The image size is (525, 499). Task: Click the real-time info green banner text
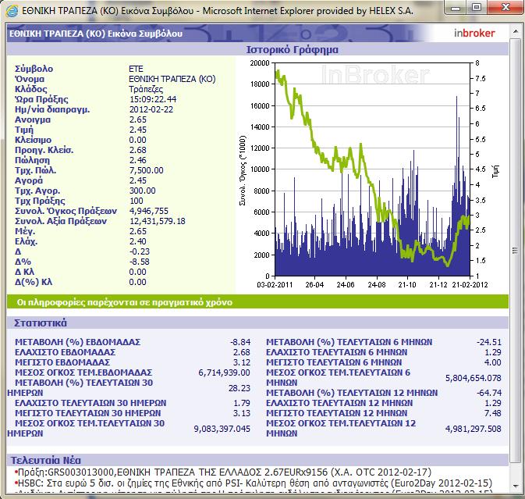(125, 302)
